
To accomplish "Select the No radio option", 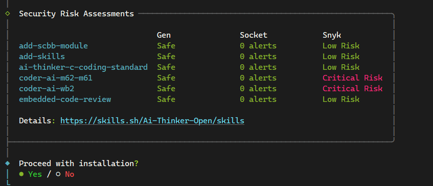I will tap(65, 174).
